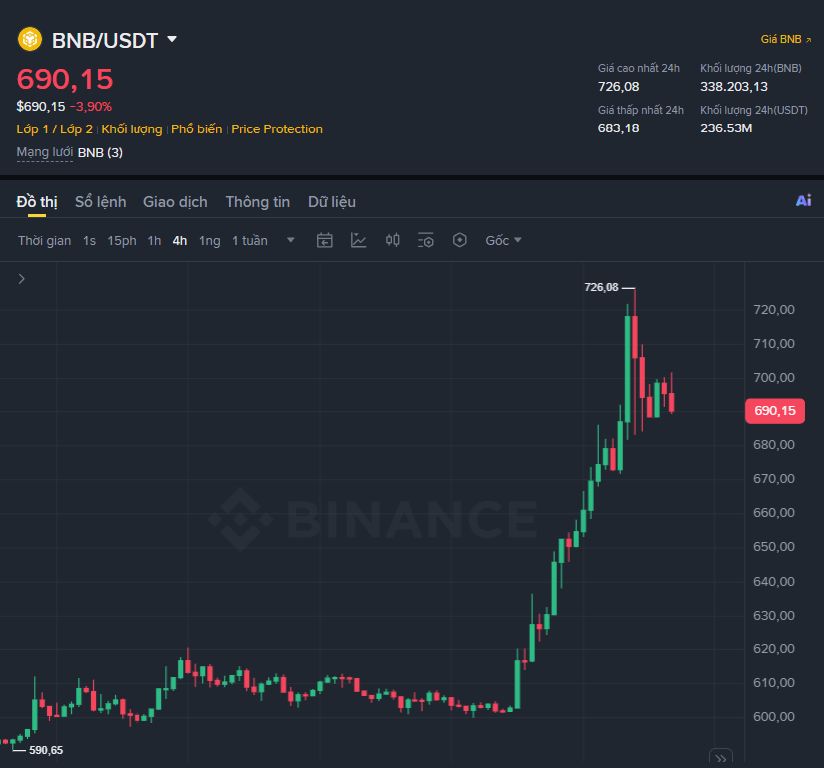Open the go-to-date calendar icon
Image resolution: width=824 pixels, height=768 pixels.
coord(324,240)
